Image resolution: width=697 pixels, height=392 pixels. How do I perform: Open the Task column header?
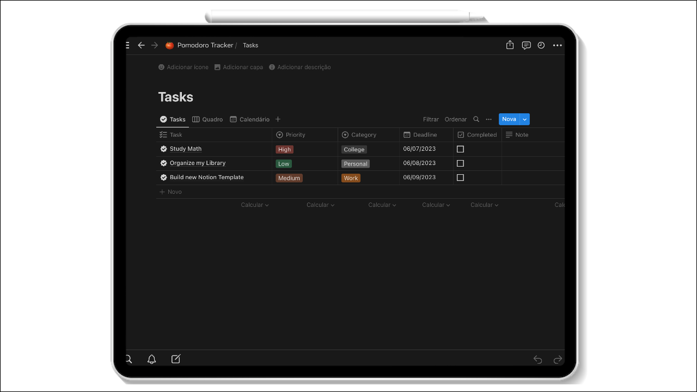214,134
